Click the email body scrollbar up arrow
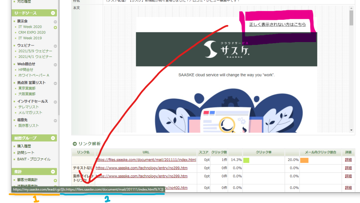 tap(351, 8)
